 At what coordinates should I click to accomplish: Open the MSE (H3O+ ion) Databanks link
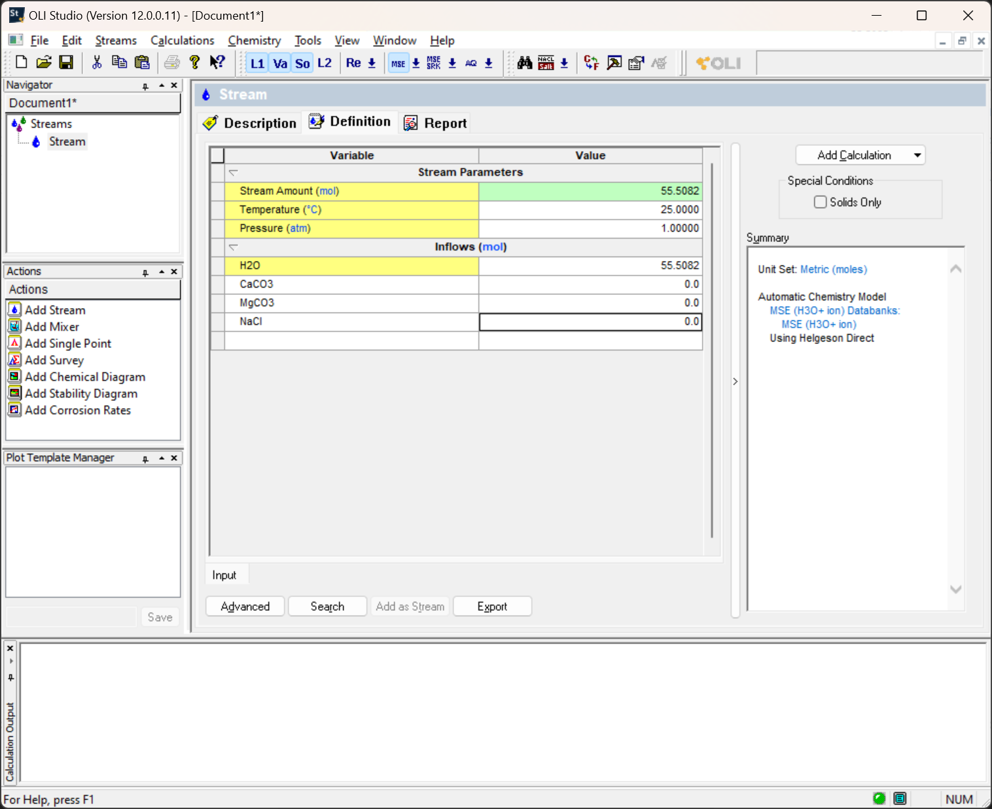pyautogui.click(x=835, y=311)
